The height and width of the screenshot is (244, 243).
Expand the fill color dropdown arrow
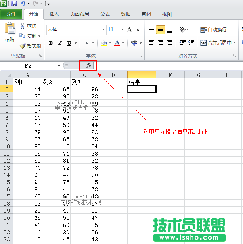[x=110, y=43]
